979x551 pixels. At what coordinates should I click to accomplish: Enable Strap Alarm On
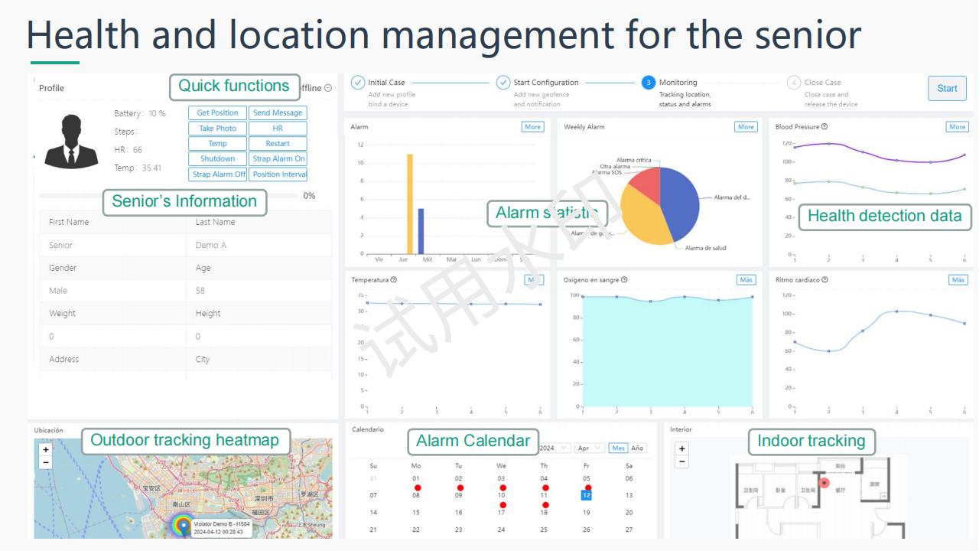[x=278, y=158]
